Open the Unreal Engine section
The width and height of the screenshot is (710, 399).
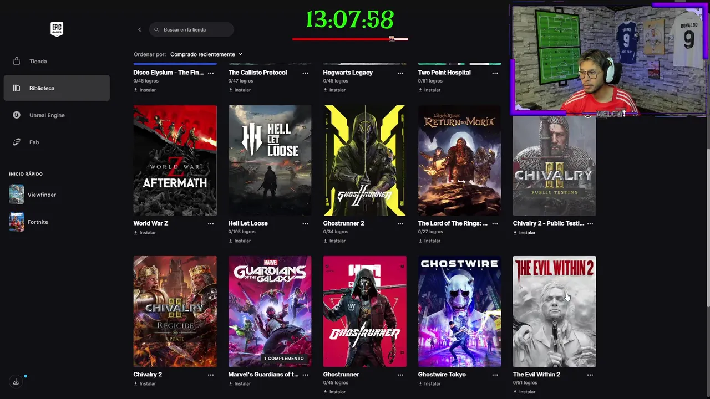(57, 115)
